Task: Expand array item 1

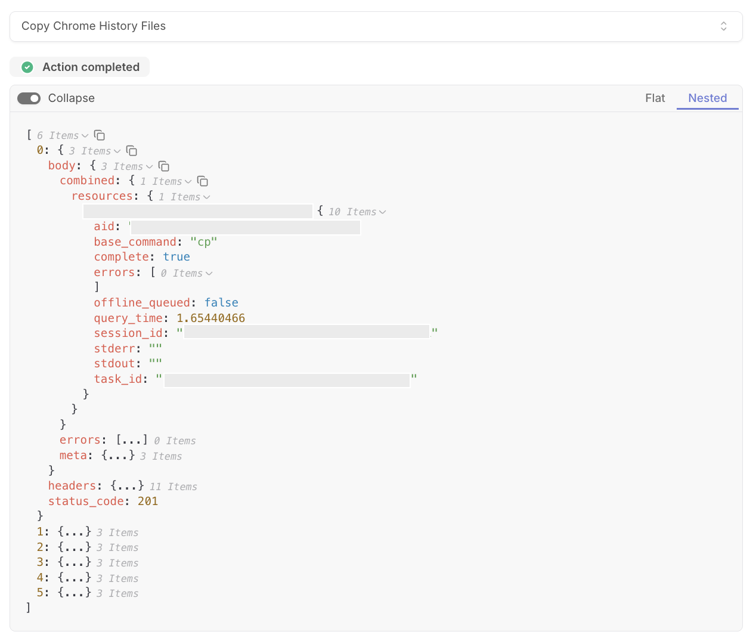Action: pyautogui.click(x=75, y=532)
